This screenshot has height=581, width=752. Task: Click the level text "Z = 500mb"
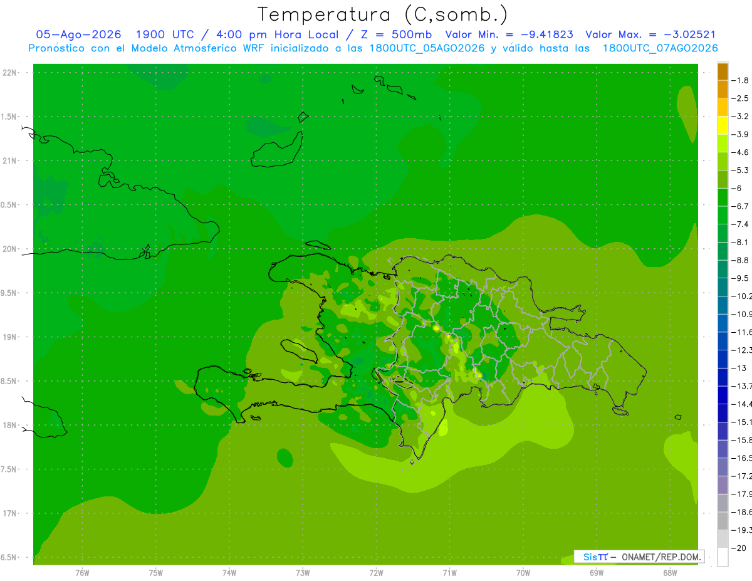tap(396, 34)
